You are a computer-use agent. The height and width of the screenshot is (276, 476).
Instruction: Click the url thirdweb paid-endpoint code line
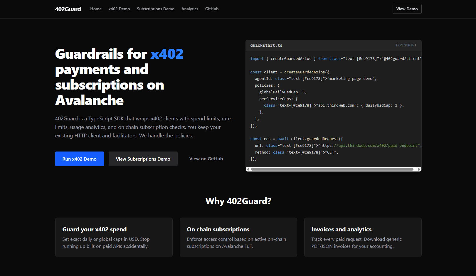point(338,145)
